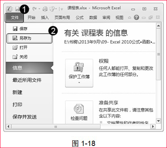Open the 文件 tab
This screenshot has height=148, width=167.
[x=15, y=17]
